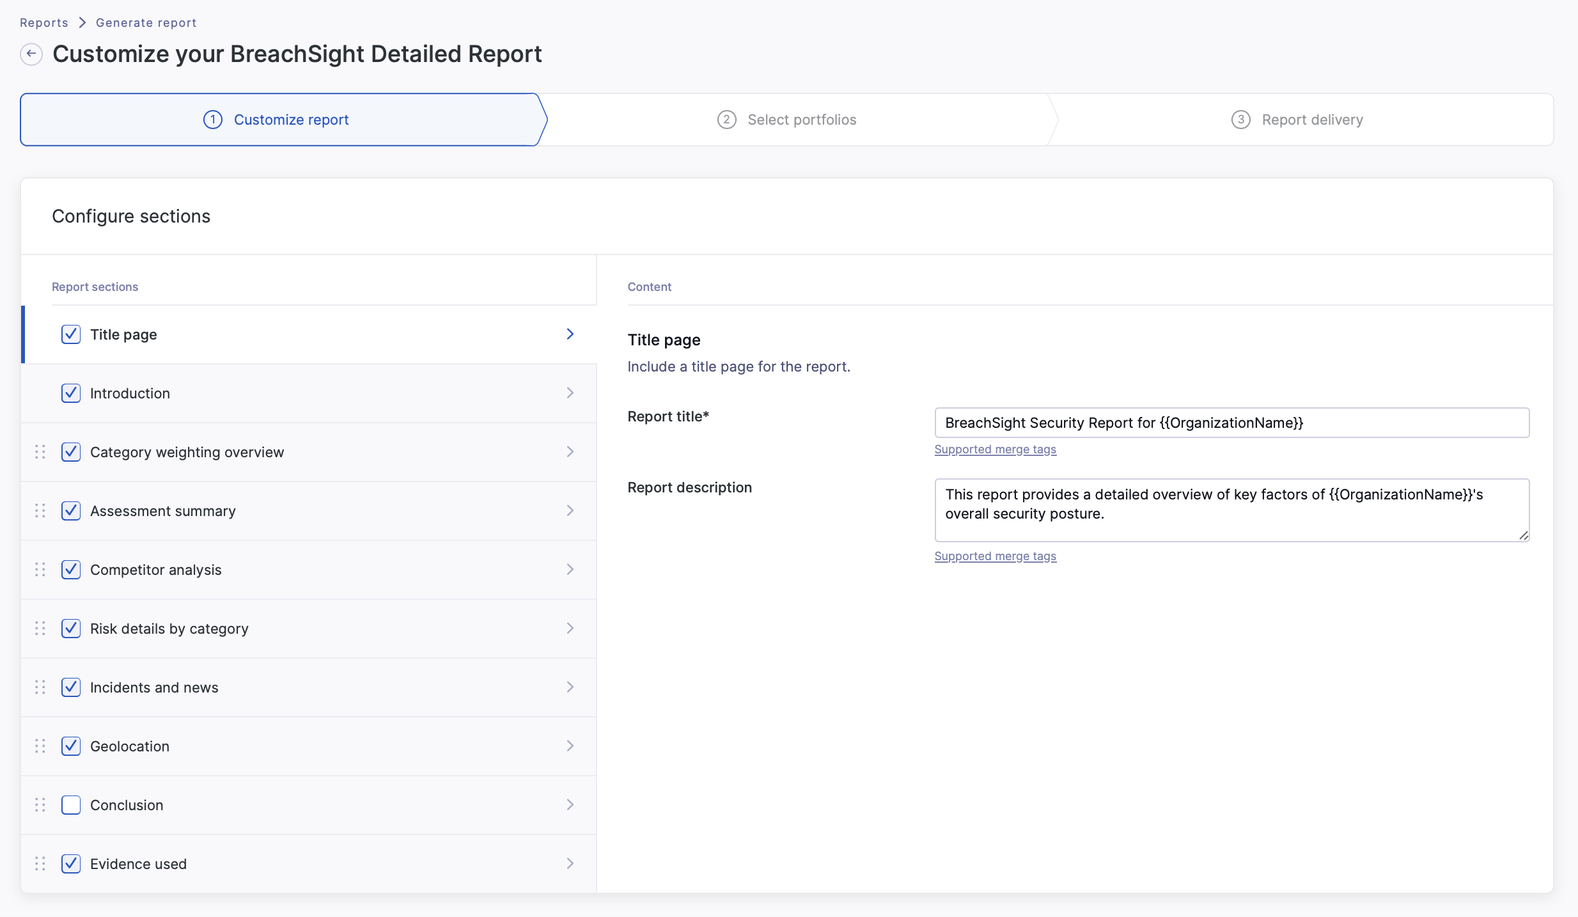This screenshot has height=917, width=1578.
Task: Click drag handle for Geolocation row
Action: [40, 746]
